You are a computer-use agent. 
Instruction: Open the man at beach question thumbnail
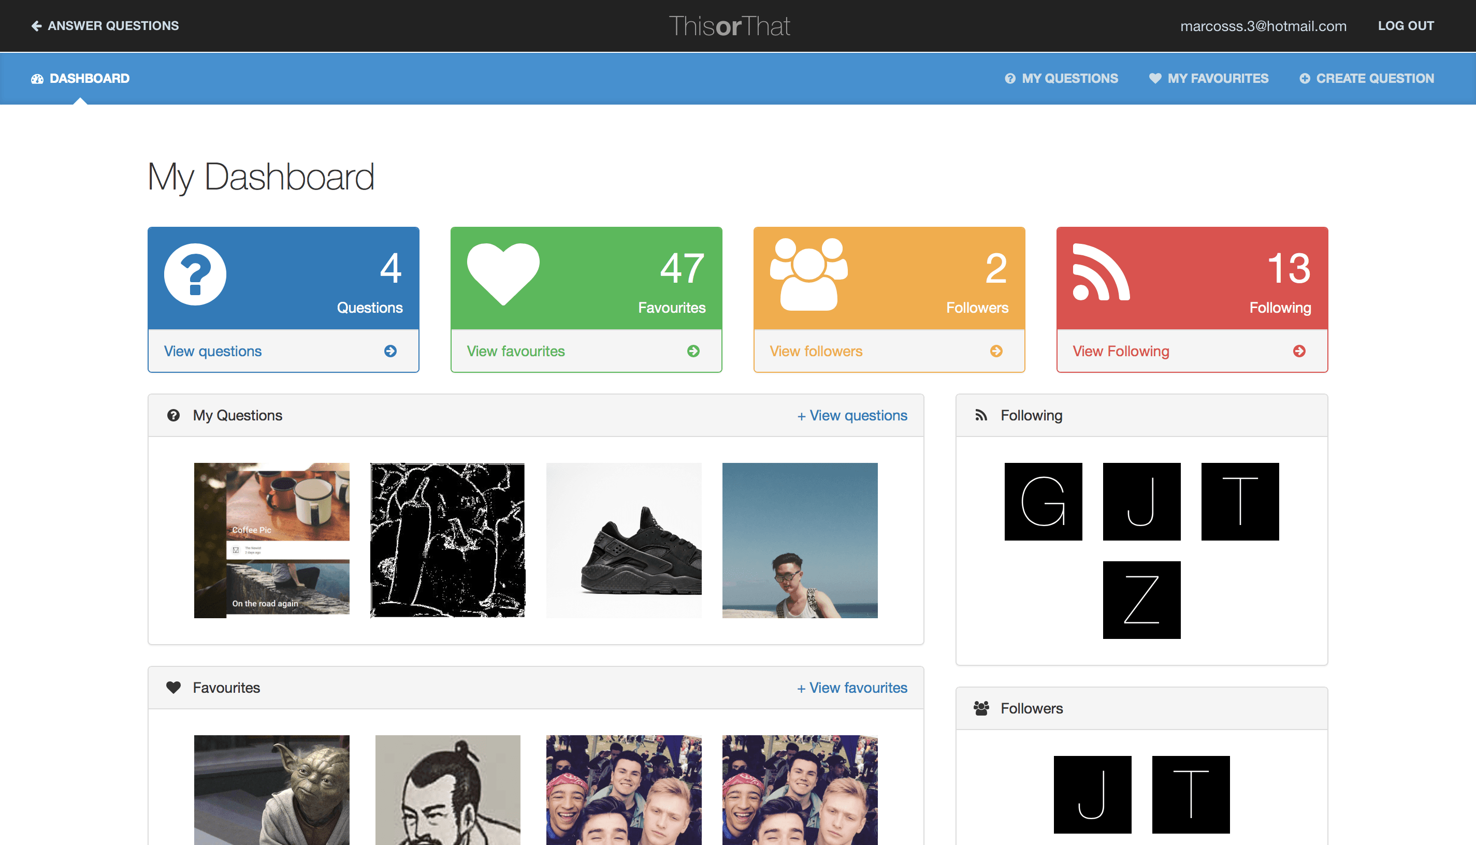(800, 541)
